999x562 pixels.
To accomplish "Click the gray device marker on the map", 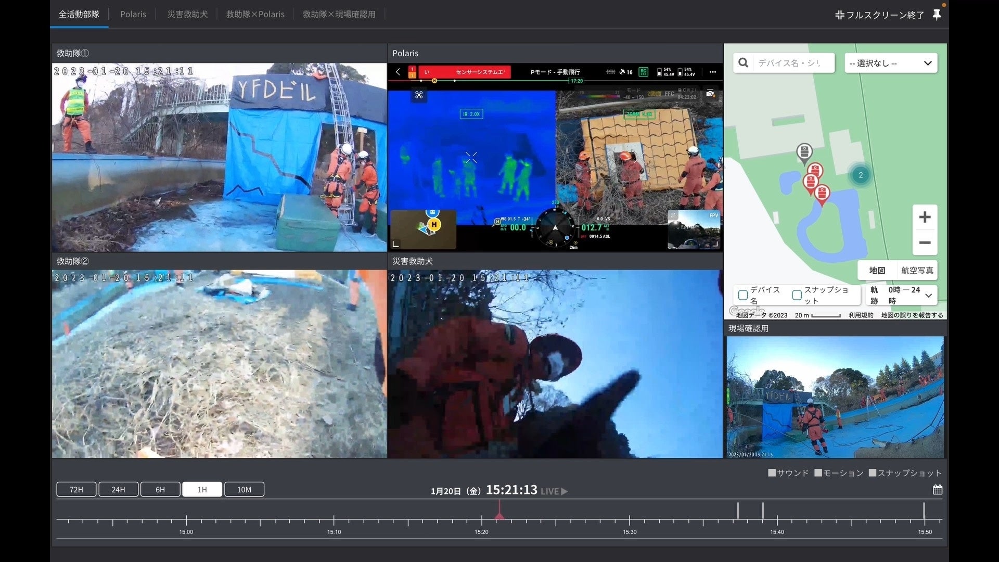I will (804, 153).
